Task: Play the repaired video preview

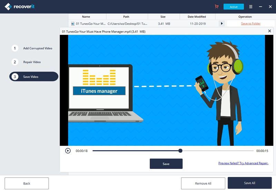Action: pos(68,151)
